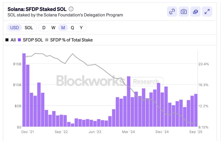Toggle the All legend item
The height and width of the screenshot is (141, 221).
[11, 40]
